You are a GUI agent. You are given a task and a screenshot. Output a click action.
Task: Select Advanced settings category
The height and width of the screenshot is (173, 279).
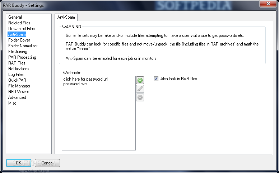(x=17, y=97)
